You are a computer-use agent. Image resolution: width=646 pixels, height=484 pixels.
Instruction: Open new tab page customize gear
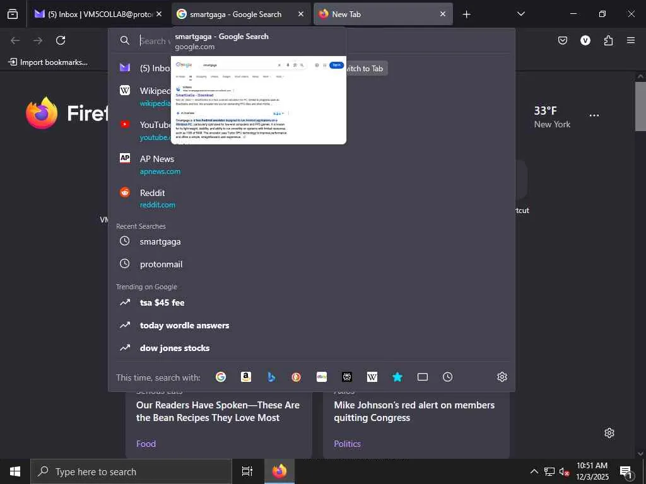[x=609, y=433]
